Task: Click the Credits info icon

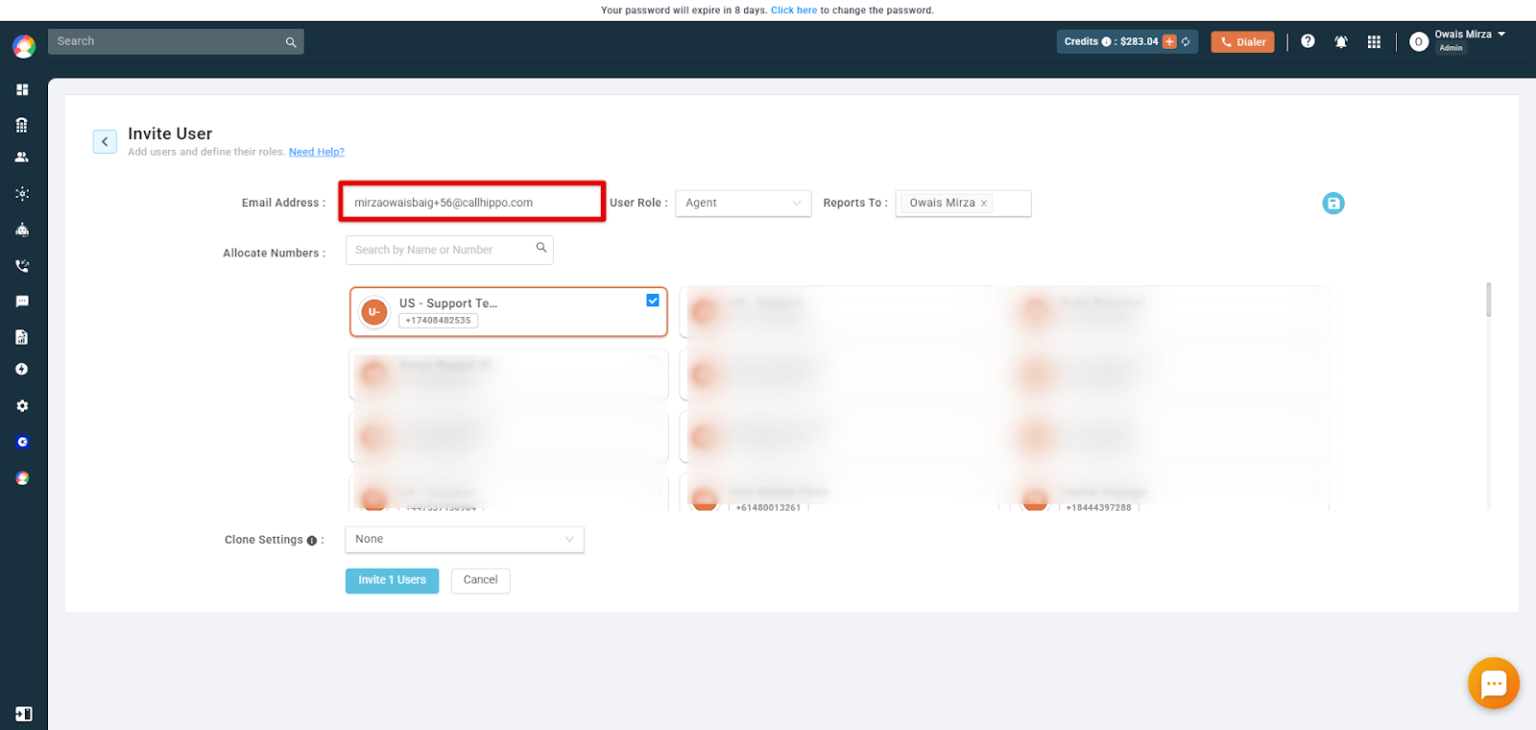Action: click(1106, 42)
